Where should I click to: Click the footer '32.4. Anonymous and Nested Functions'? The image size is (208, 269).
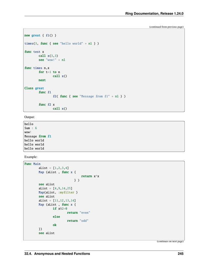[x=57, y=254]
